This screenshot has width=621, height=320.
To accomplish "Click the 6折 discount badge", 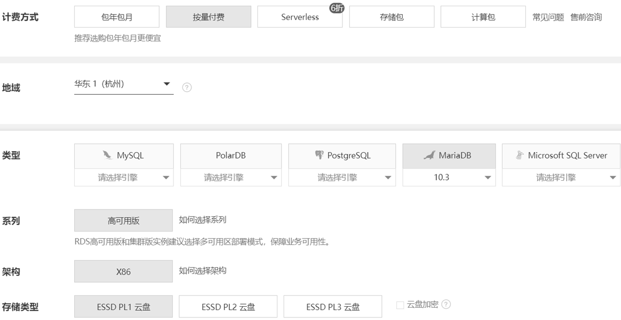I will [x=336, y=8].
